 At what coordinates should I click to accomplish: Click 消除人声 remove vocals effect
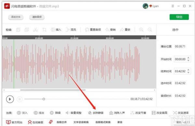tap(117, 113)
